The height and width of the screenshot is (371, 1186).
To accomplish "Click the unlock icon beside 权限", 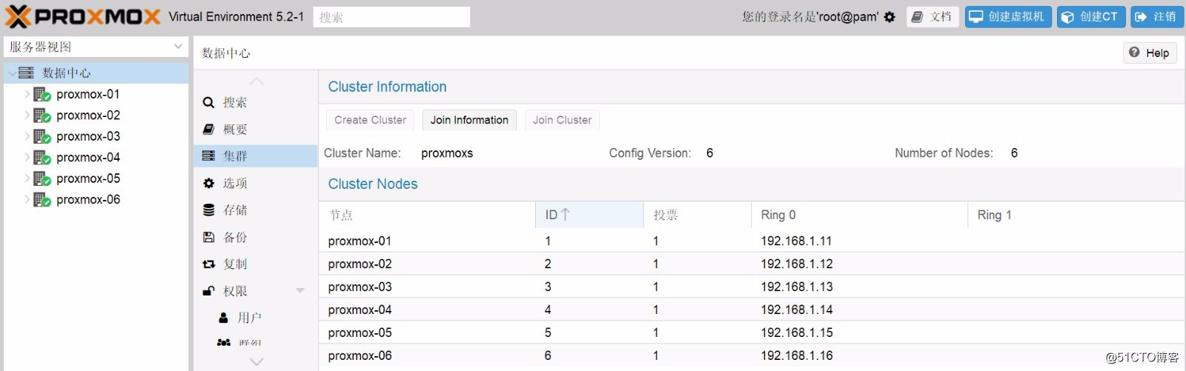I will pyautogui.click(x=208, y=291).
